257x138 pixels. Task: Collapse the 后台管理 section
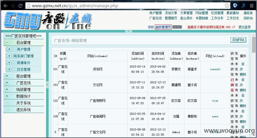[7, 43]
